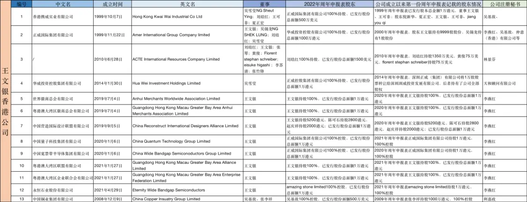This screenshot has height=202, width=527.
Task: Select the 英文名 column header
Action: [187, 4]
